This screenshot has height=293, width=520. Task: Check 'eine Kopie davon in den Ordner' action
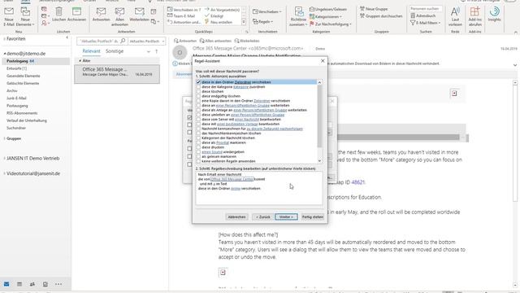(198, 101)
